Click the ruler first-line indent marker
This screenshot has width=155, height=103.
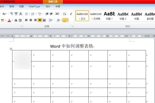click(14, 35)
